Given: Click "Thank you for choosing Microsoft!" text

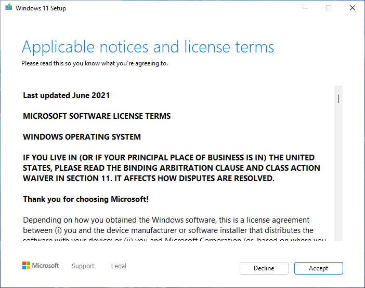Looking at the screenshot, I should pyautogui.click(x=86, y=199).
